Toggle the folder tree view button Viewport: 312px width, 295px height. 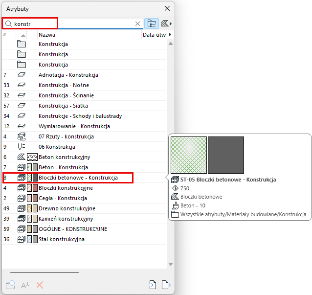[x=152, y=23]
